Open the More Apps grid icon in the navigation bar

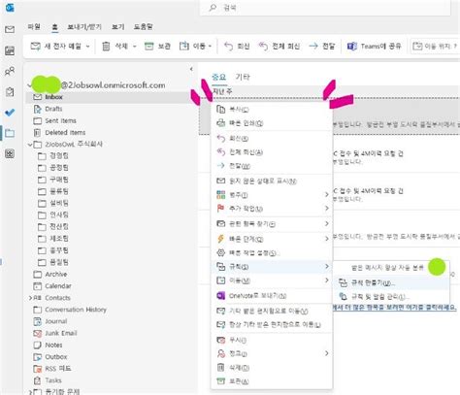(x=10, y=153)
